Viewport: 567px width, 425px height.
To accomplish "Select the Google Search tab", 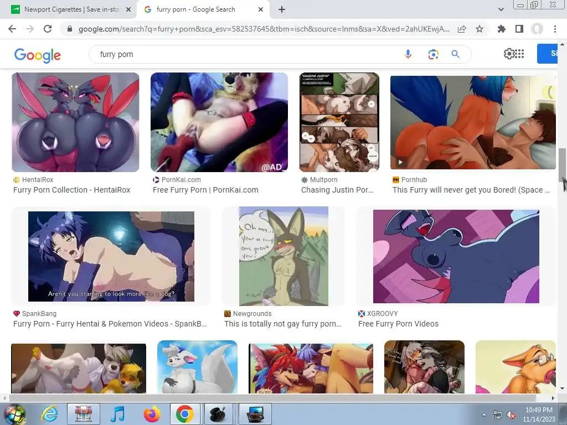I will 203,10.
